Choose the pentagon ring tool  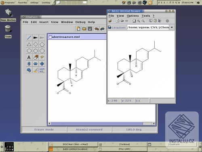[x=42, y=44]
